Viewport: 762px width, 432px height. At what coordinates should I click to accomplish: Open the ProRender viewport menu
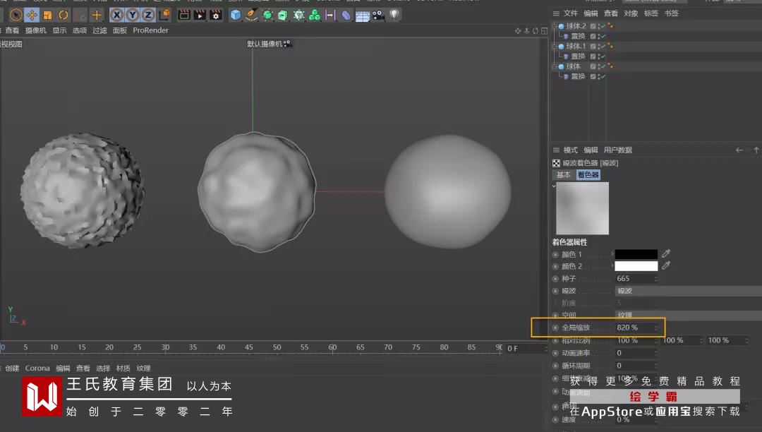(151, 30)
